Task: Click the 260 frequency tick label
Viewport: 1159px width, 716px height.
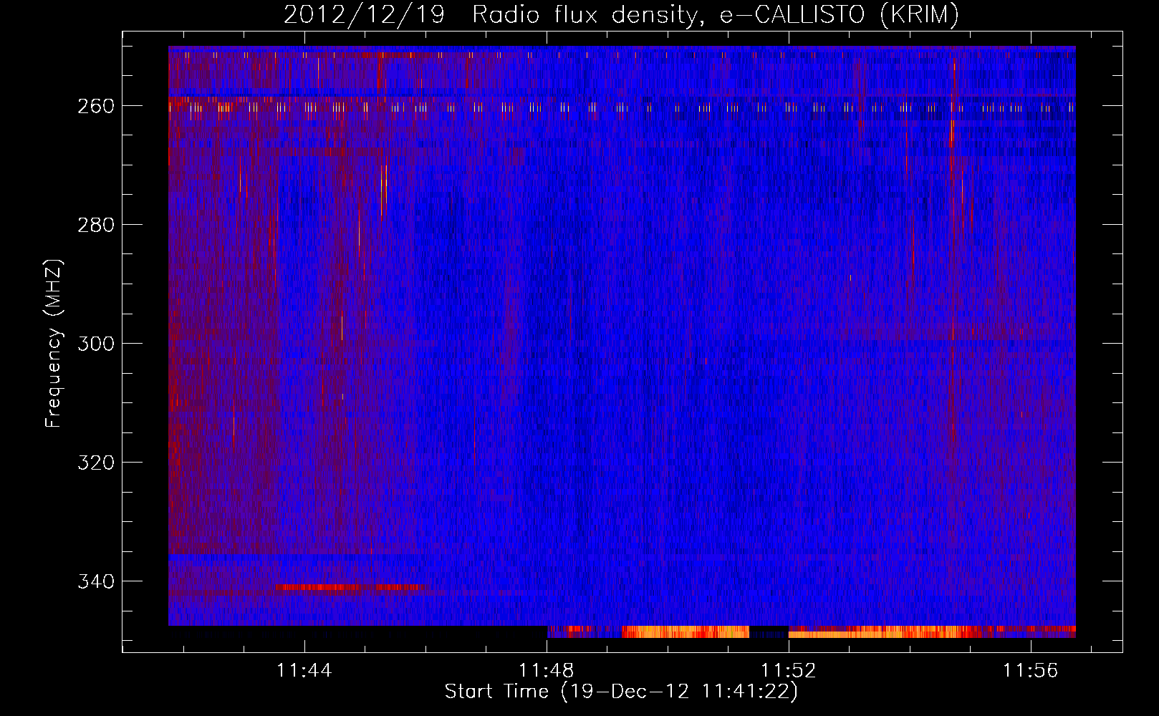Action: [x=95, y=106]
